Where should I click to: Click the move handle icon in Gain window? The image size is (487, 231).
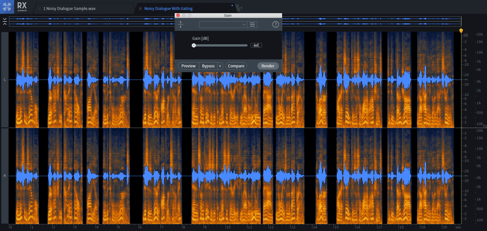181,24
